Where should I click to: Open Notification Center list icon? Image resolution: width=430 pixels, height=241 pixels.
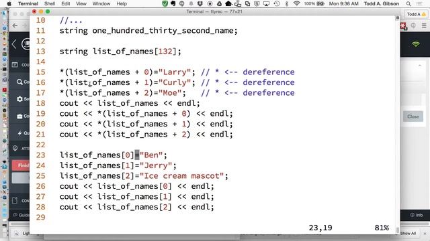[x=419, y=3]
